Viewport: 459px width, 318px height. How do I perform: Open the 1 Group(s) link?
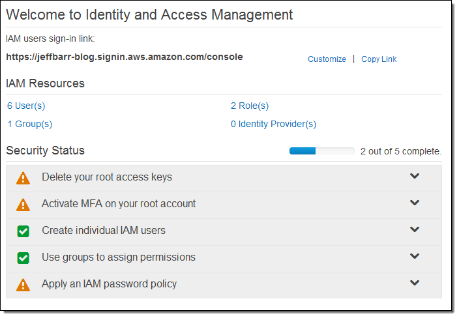click(30, 124)
